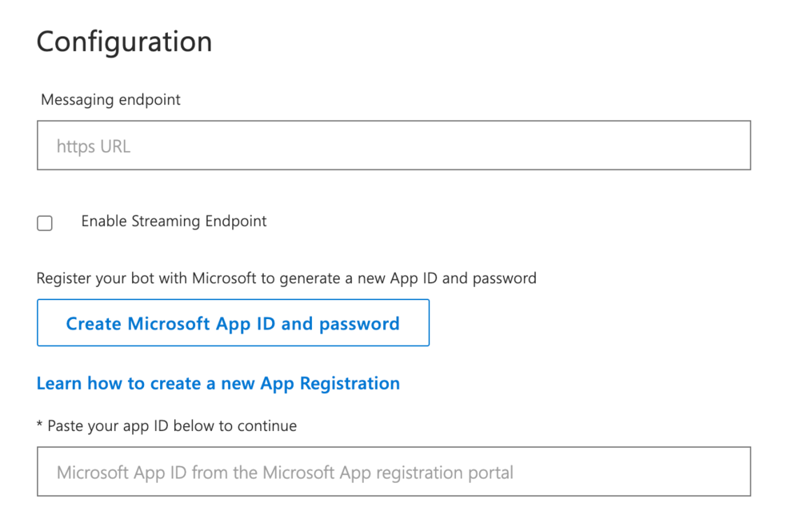Viewport: 800px width, 531px height.
Task: Click the Messaging endpoint label text
Action: [110, 100]
